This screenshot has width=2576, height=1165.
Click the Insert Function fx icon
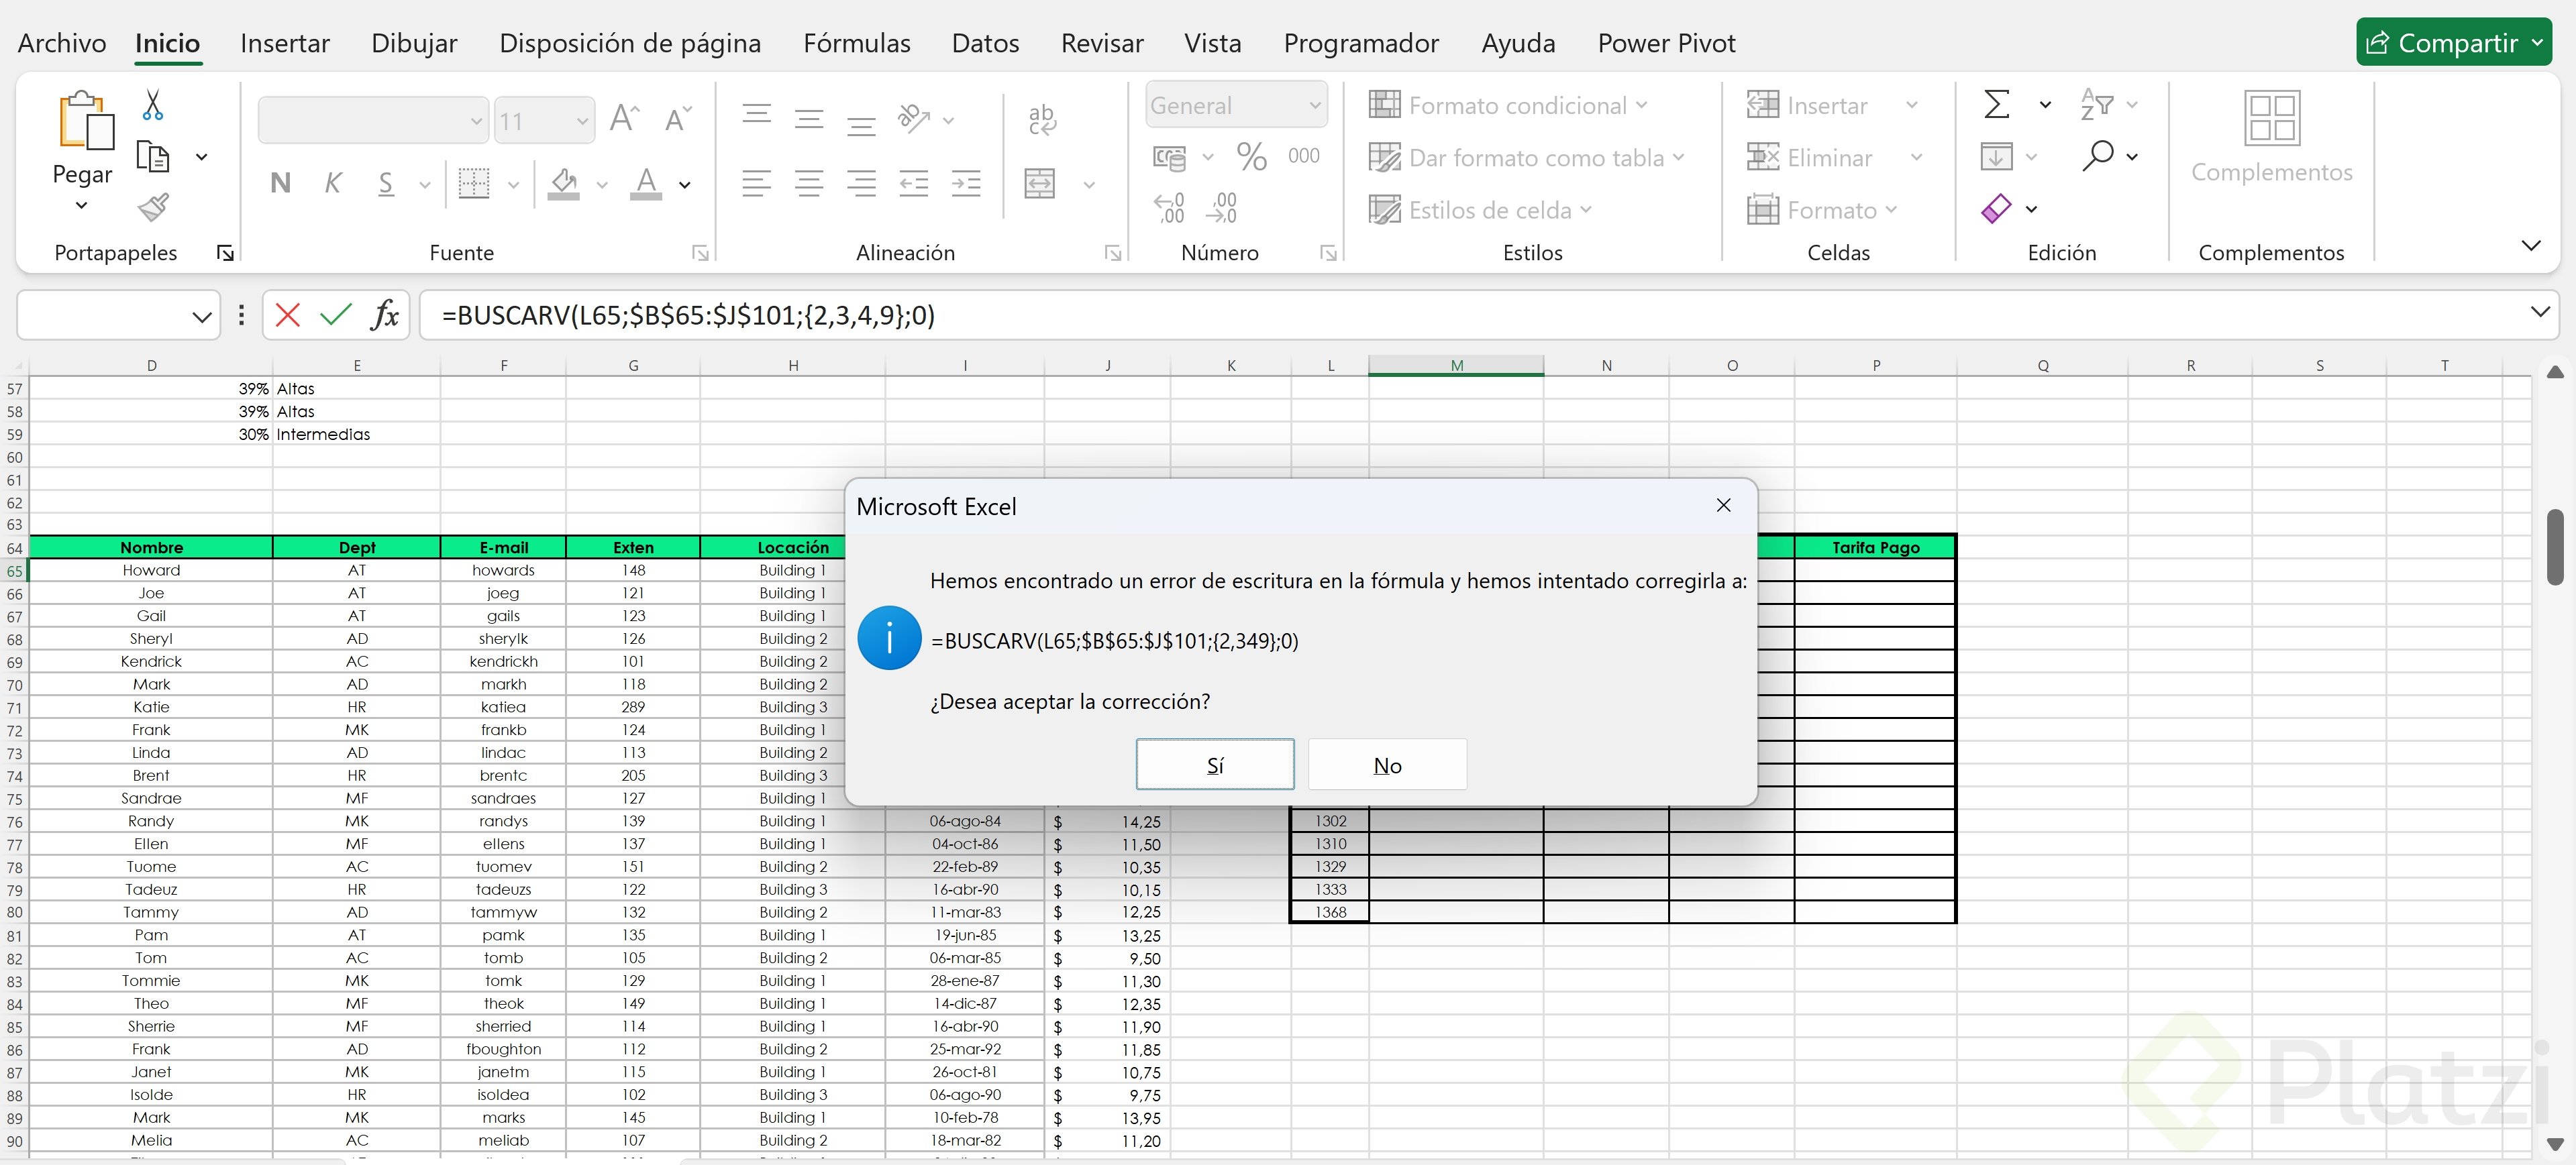click(384, 316)
